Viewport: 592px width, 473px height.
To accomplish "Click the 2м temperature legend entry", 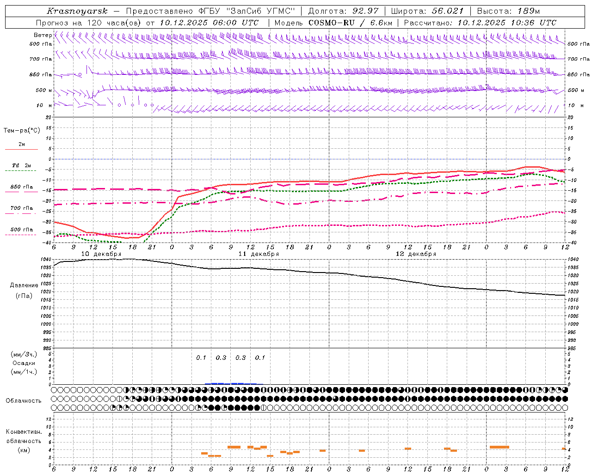I will [22, 144].
